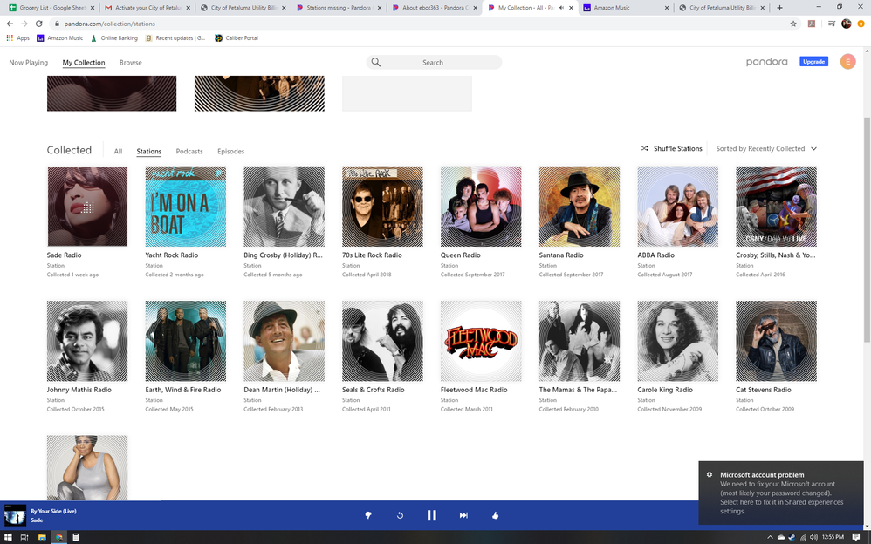Open the Task View button on taskbar
Viewport: 871px width, 544px height.
click(24, 537)
